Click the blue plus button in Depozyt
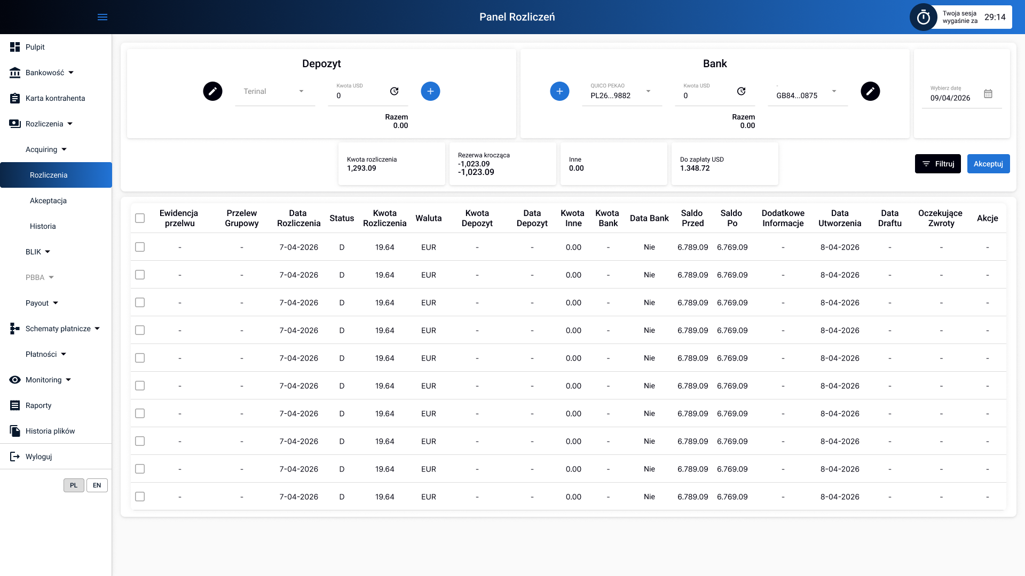This screenshot has height=576, width=1025. 430,91
